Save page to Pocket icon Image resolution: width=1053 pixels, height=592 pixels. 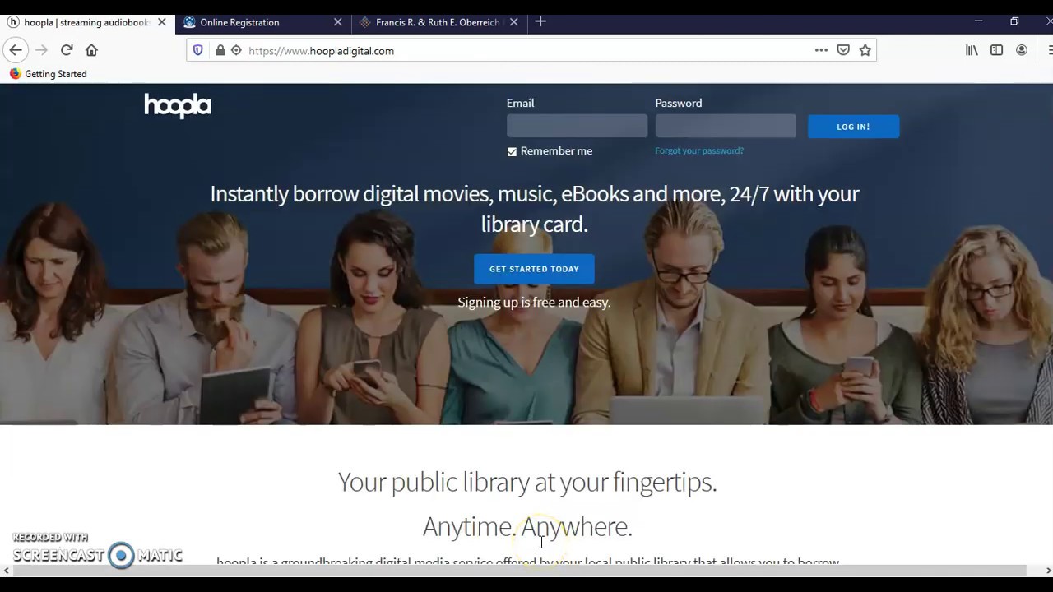pos(843,50)
